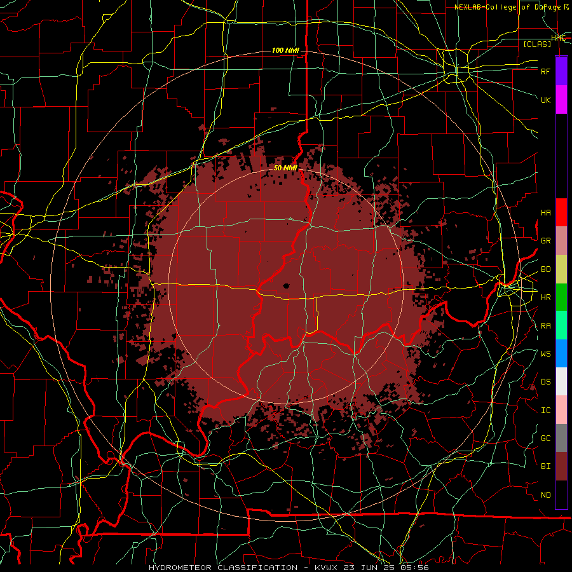Image resolution: width=572 pixels, height=572 pixels.
Task: Click the HA legend label
Action: pos(546,213)
